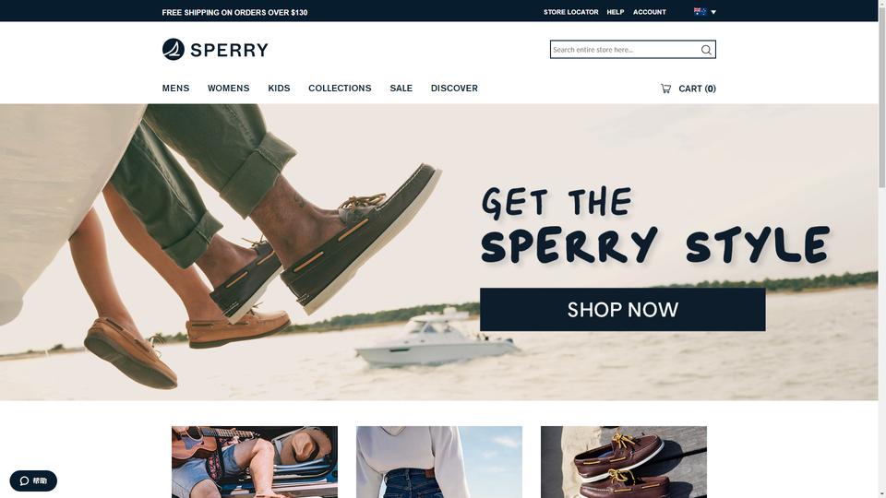Image resolution: width=886 pixels, height=498 pixels.
Task: Click the guitar player thumbnail image
Action: pos(255,462)
